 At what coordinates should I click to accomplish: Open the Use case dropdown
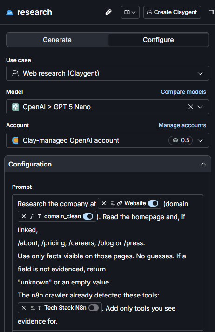pyautogui.click(x=107, y=73)
